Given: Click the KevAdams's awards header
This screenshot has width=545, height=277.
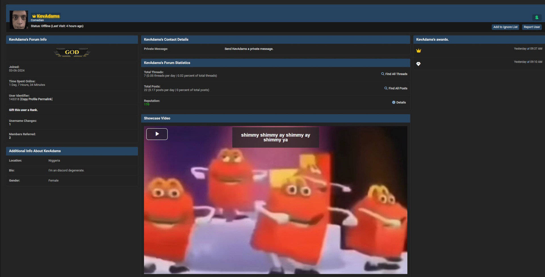Looking at the screenshot, I should pos(479,39).
